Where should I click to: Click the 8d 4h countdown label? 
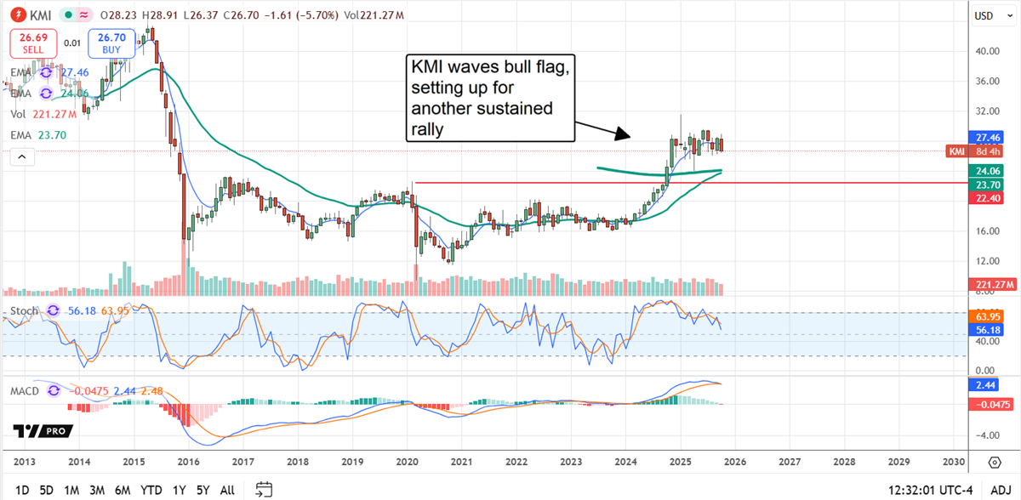[x=984, y=151]
